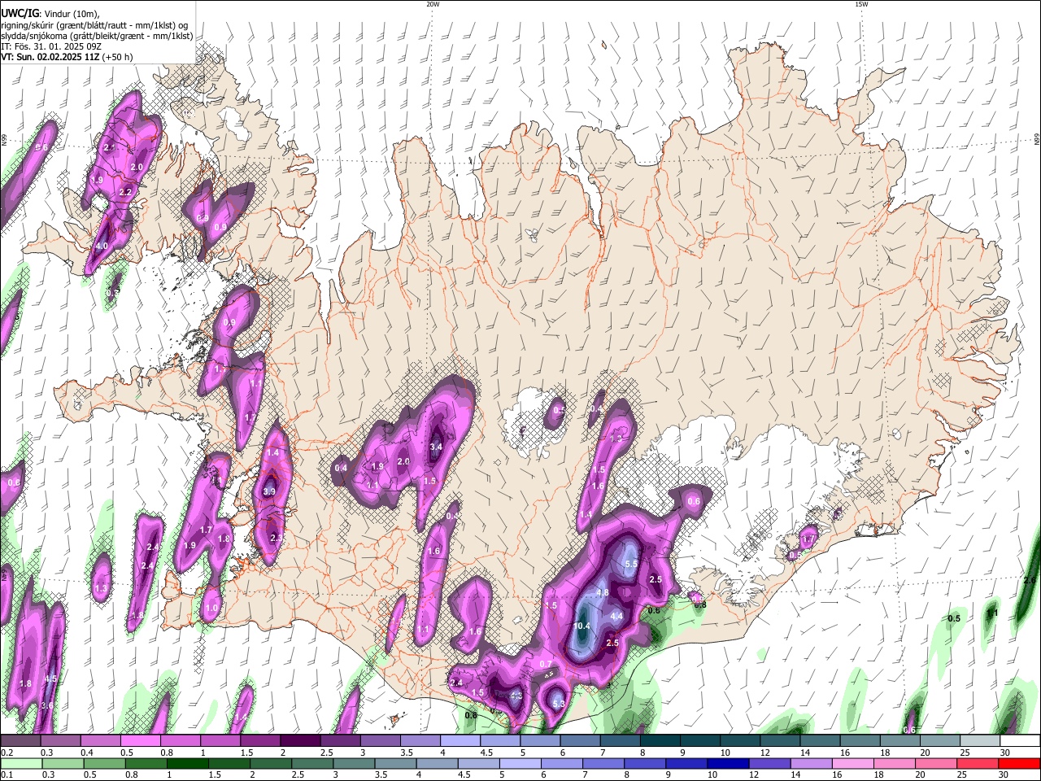Select the bright red swatch after 30 on the green legend
Screen dimensions: 1041x781
[x=1018, y=763]
